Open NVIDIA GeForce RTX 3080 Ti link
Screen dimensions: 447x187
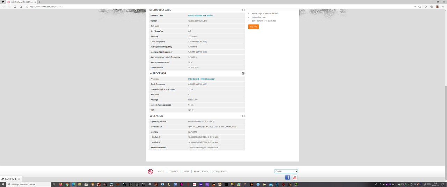[200, 15]
